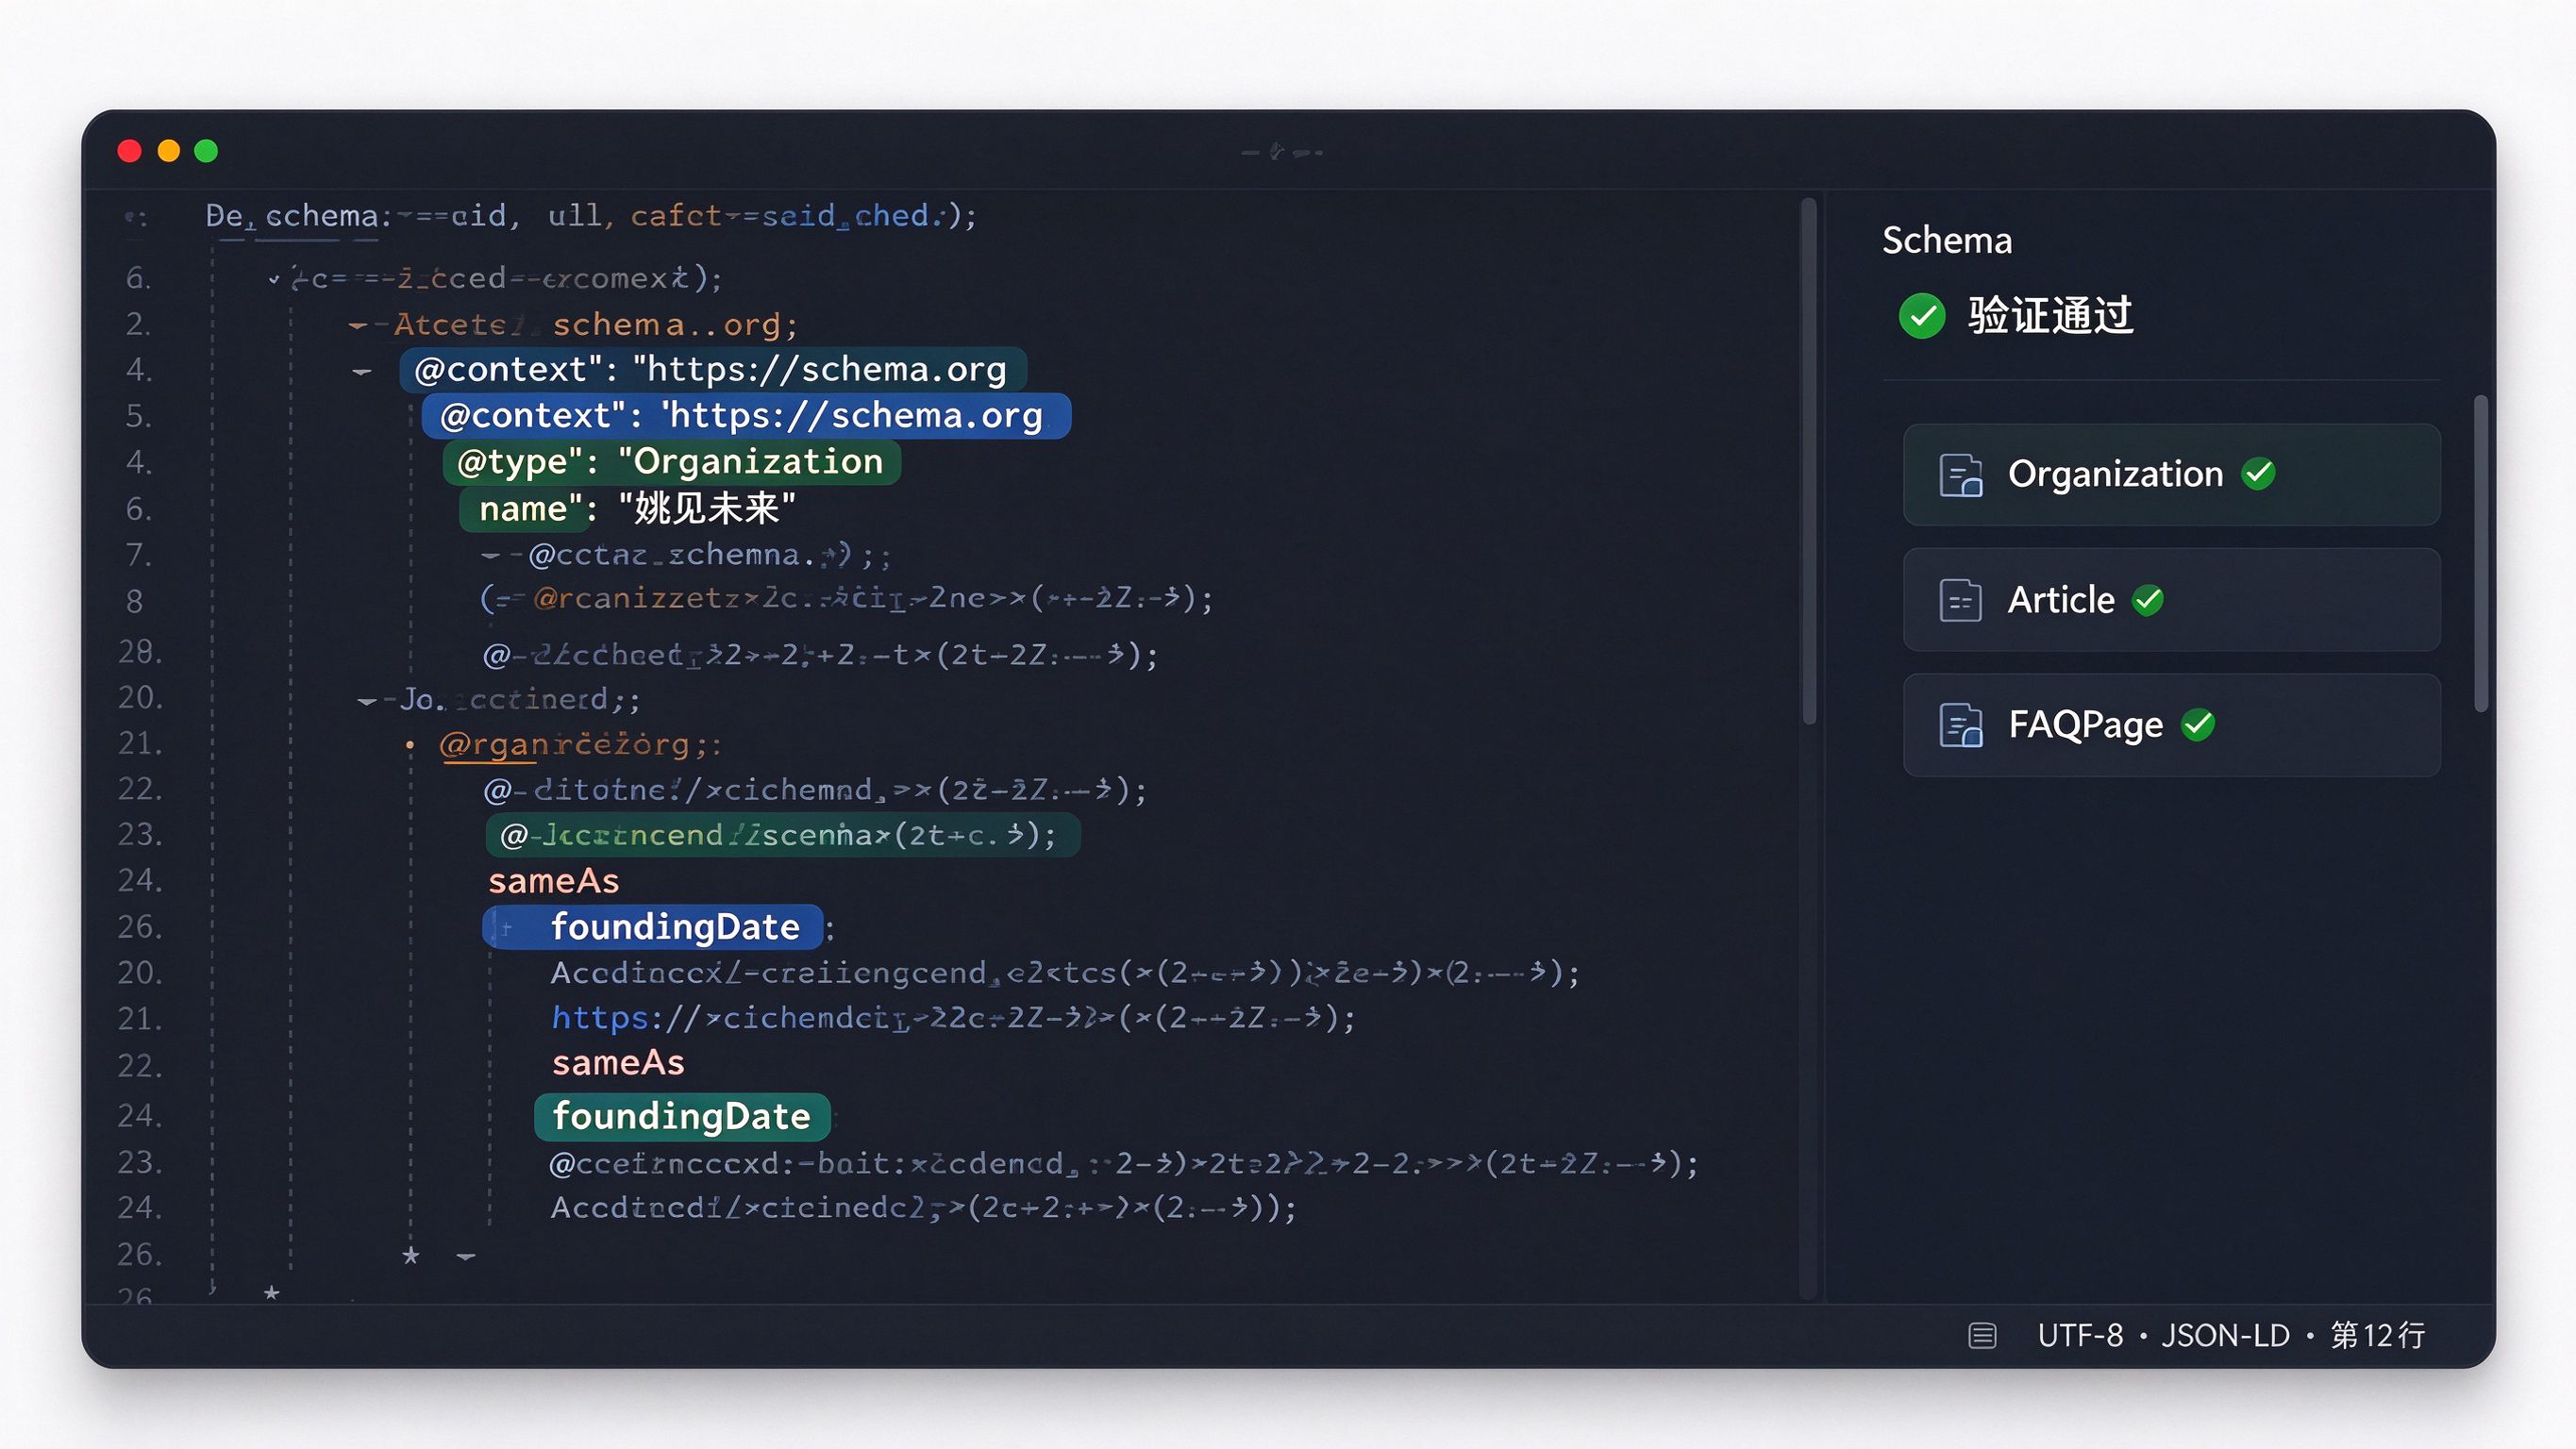Image resolution: width=2576 pixels, height=1449 pixels.
Task: Click the lines icon left of UTF-8
Action: tap(1982, 1335)
